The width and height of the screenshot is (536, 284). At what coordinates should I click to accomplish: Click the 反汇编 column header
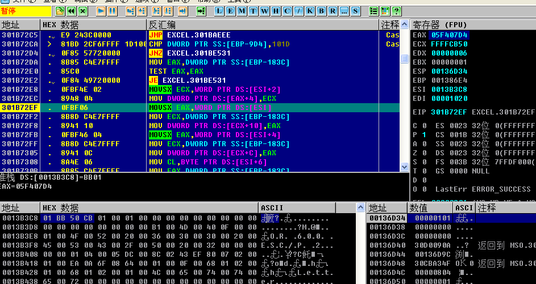(x=263, y=25)
